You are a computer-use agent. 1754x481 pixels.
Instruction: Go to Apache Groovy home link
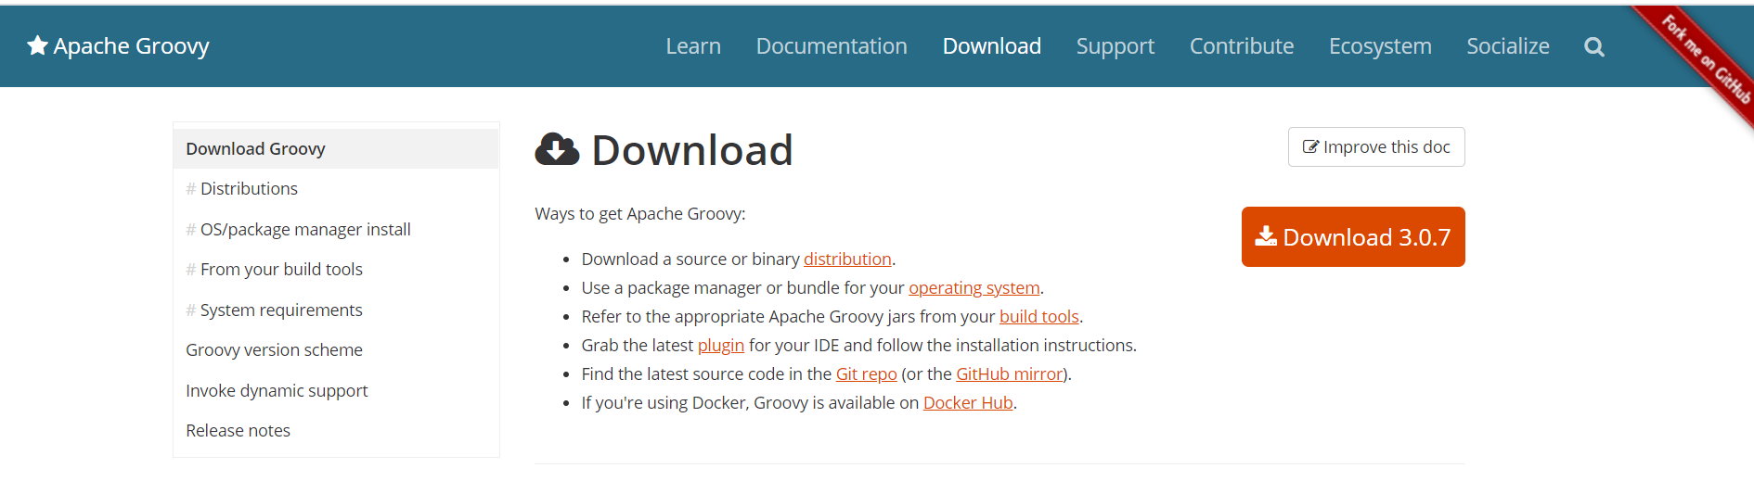(118, 45)
